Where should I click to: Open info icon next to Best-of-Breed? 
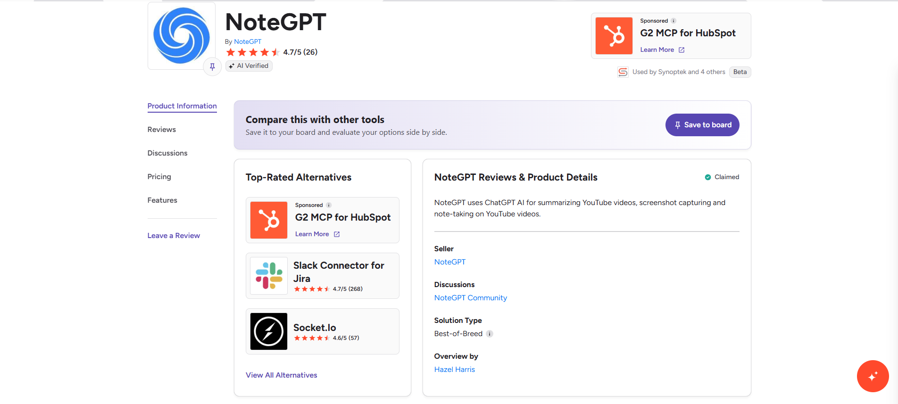point(490,334)
